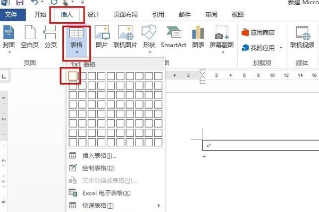Click the 屏幕截图 (Screenshot) icon
319x212 pixels.
click(222, 32)
